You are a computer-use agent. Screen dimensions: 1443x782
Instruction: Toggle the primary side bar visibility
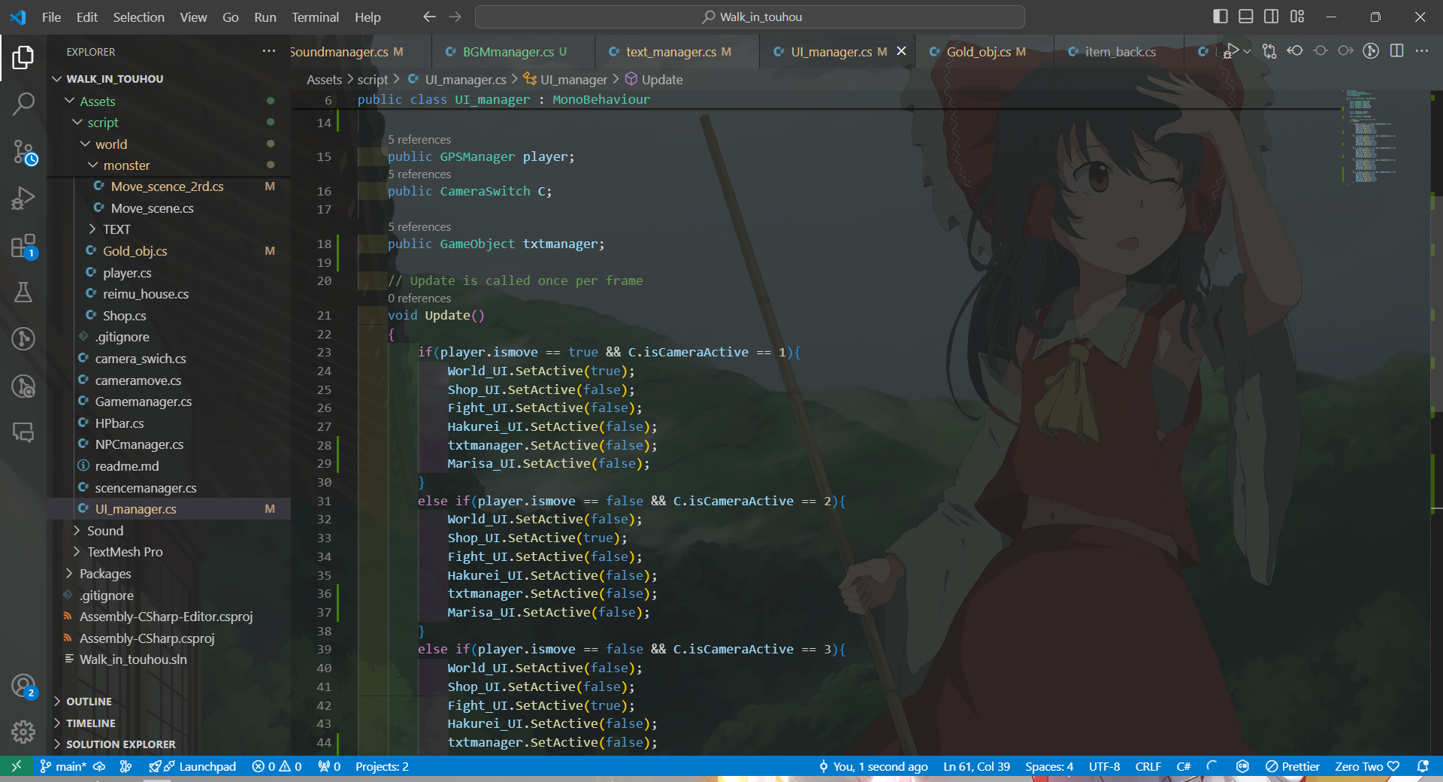point(1221,17)
